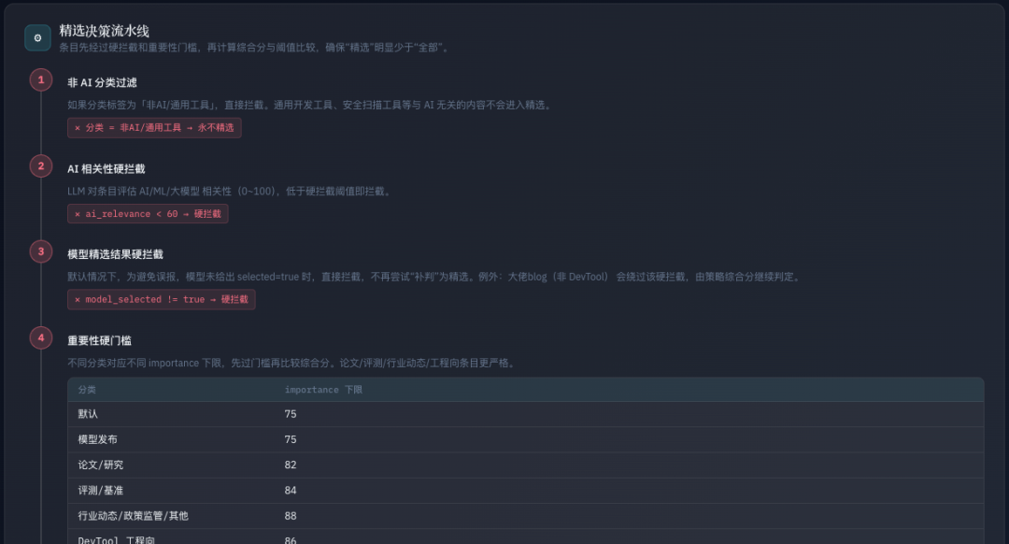1009x544 pixels.
Task: Collapse the 重要性硬门槛 step section
Action: coord(98,339)
